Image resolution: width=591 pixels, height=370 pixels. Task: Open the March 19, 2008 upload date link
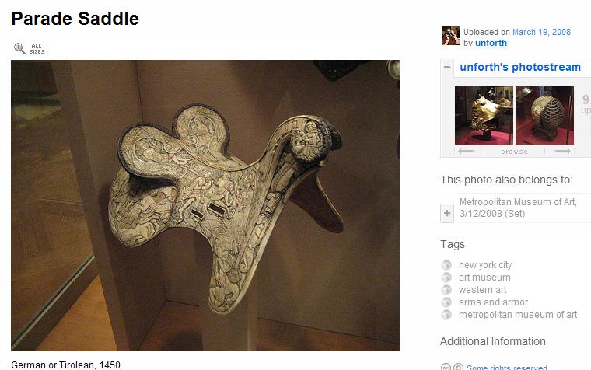pos(542,32)
